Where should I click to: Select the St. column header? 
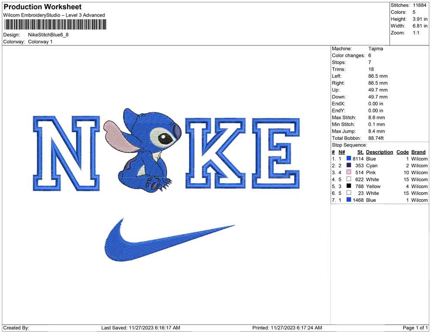point(360,152)
